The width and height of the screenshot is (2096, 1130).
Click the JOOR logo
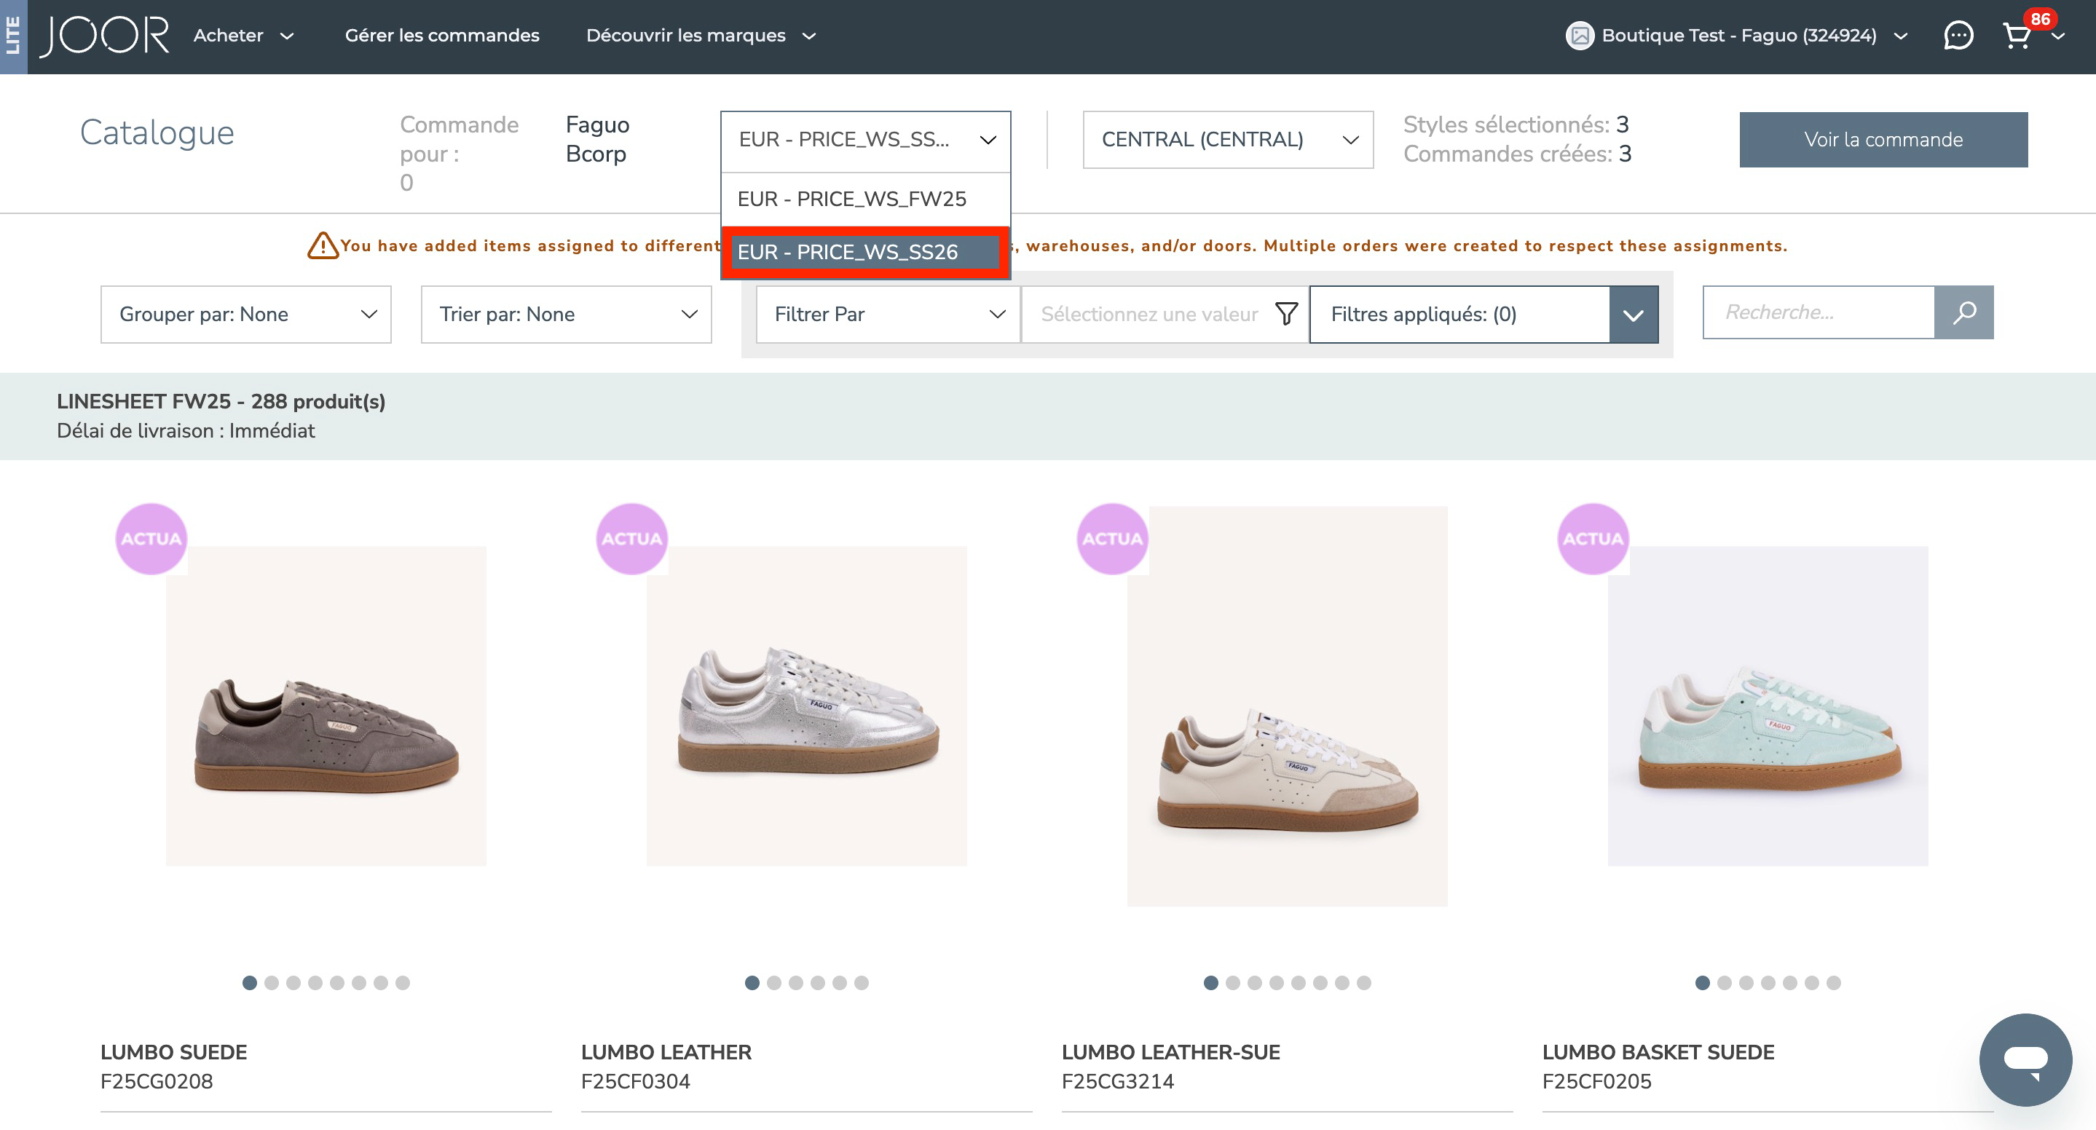tap(104, 36)
